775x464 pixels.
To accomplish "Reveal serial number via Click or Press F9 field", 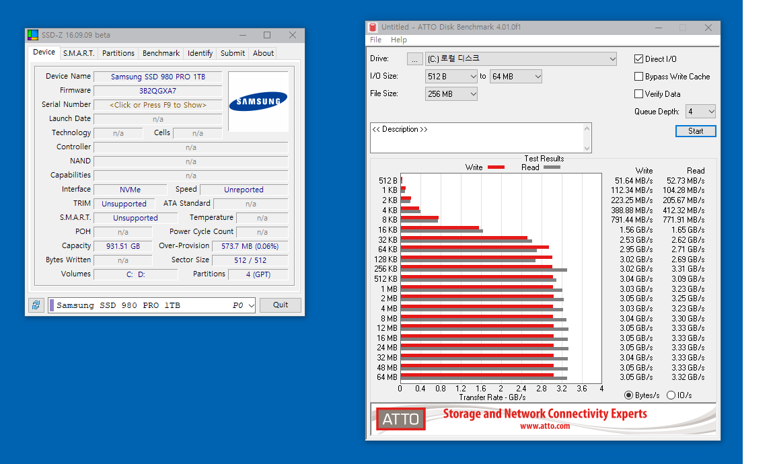I will 157,106.
